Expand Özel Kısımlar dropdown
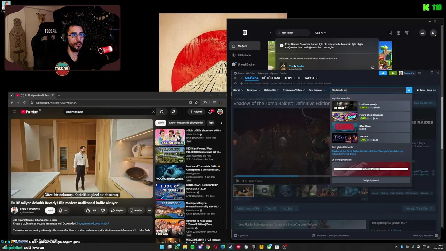The image size is (446, 251). pos(317,90)
